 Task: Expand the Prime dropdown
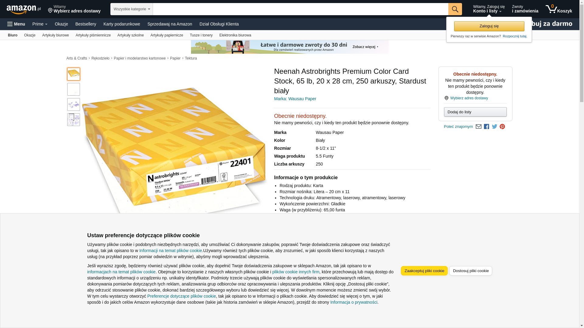point(40,24)
